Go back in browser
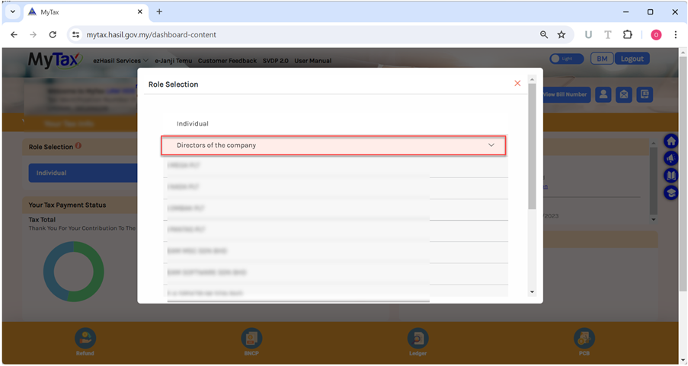 (x=14, y=35)
